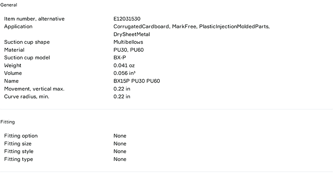
Task: Click the Curve radius, min. value
Action: (x=122, y=97)
